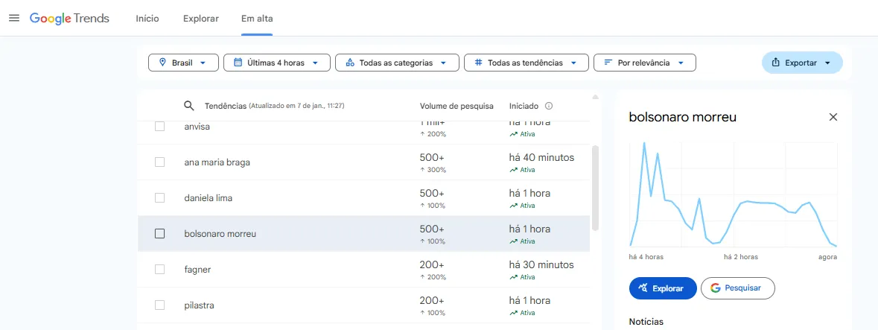Click the Explorar button in detail panel

(x=662, y=288)
